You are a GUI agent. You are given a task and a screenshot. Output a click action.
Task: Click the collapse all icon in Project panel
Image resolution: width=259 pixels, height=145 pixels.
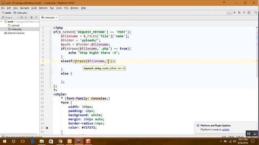tap(26, 17)
